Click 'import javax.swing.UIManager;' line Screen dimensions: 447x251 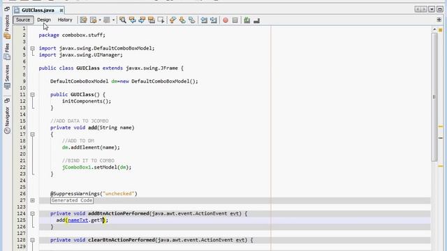point(81,55)
